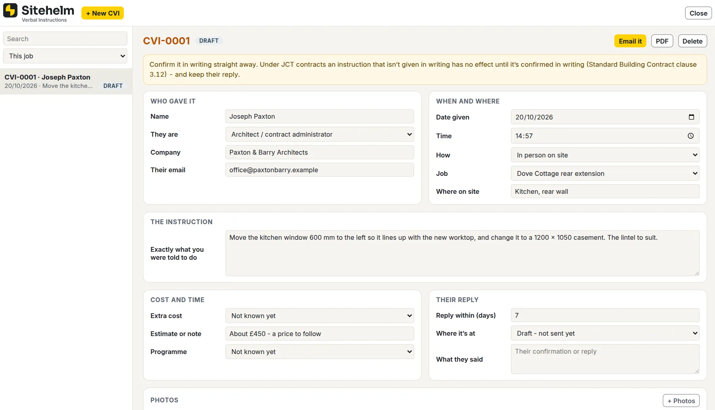This screenshot has width=715, height=410.
Task: Open the They are role dropdown
Action: [x=320, y=134]
